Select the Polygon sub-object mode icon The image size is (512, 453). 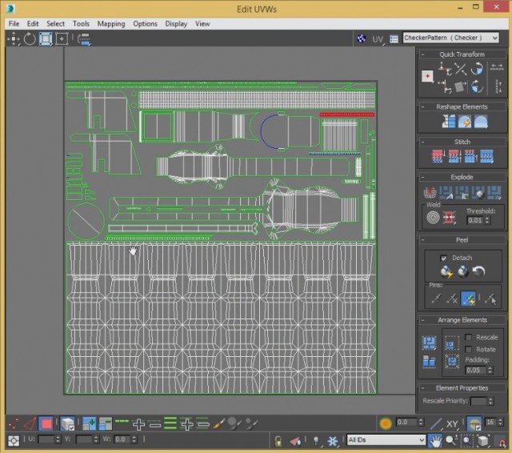point(47,423)
